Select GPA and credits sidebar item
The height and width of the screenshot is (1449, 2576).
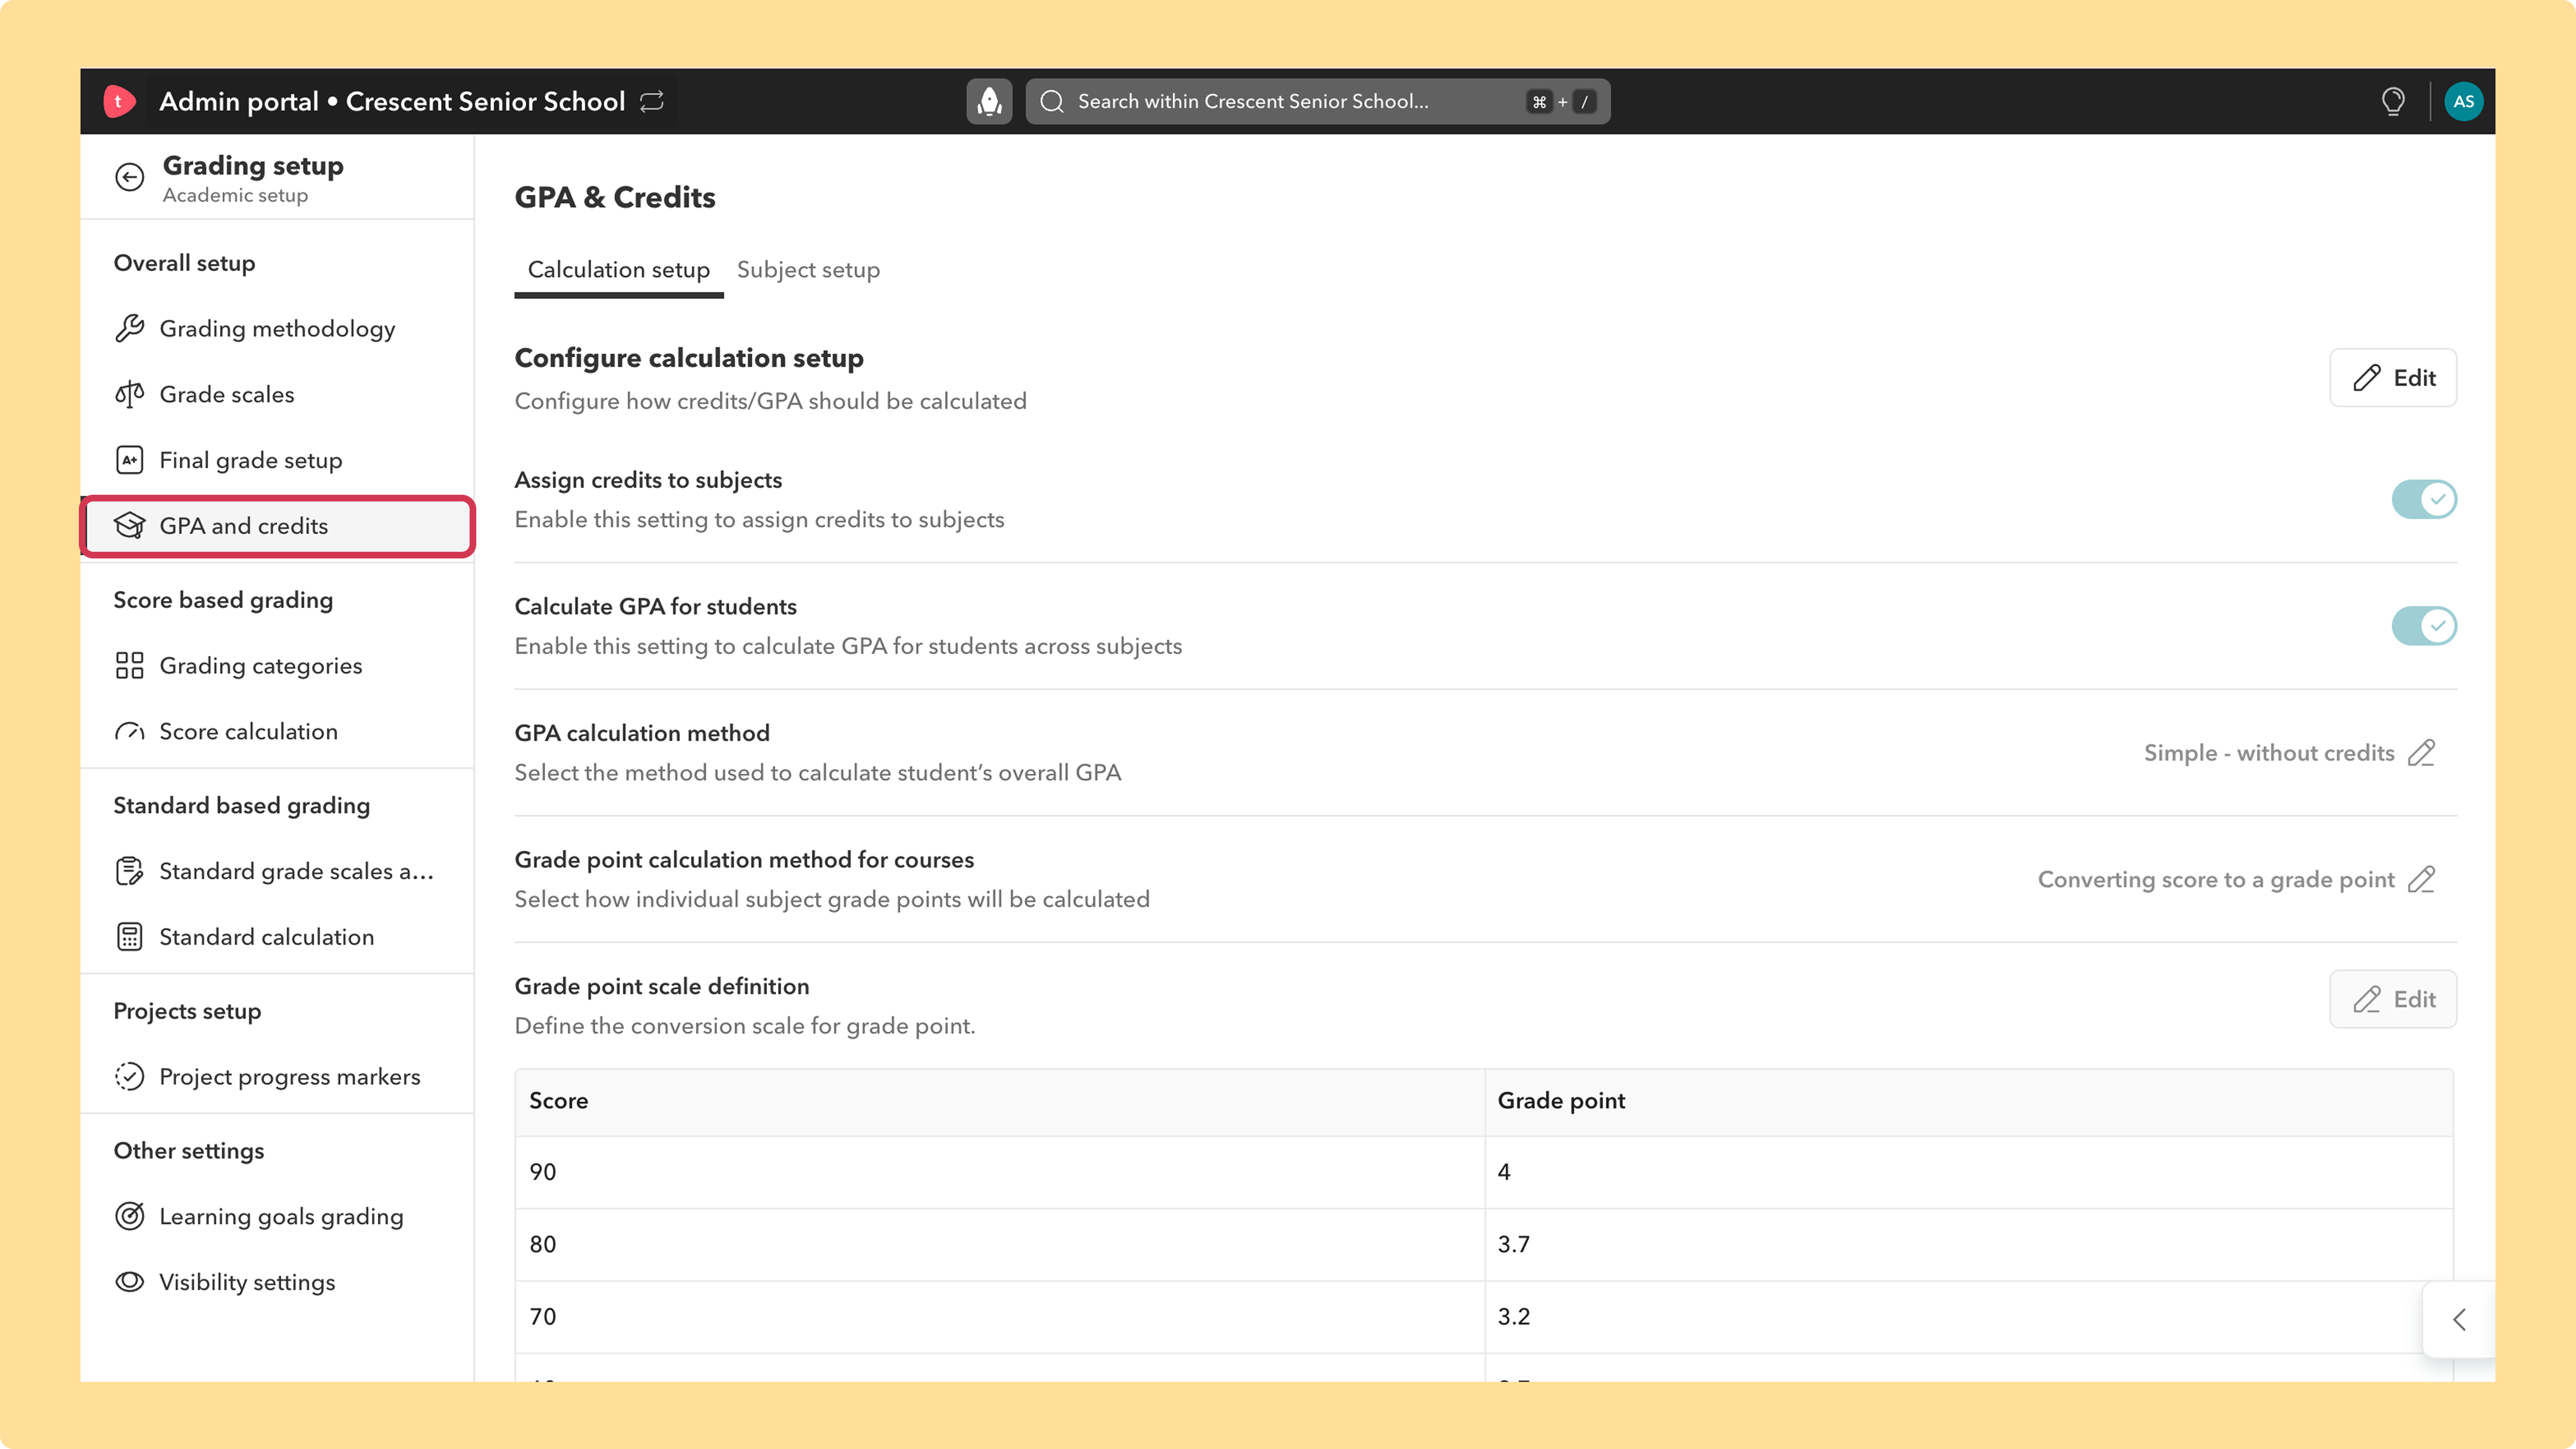point(277,526)
